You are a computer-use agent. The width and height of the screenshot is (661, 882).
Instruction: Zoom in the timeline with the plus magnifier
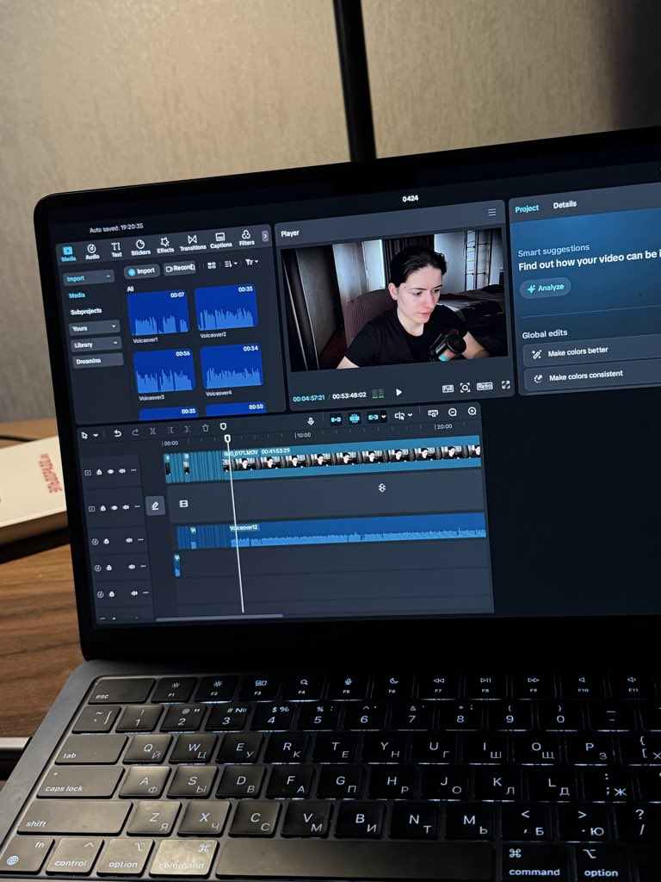[473, 411]
